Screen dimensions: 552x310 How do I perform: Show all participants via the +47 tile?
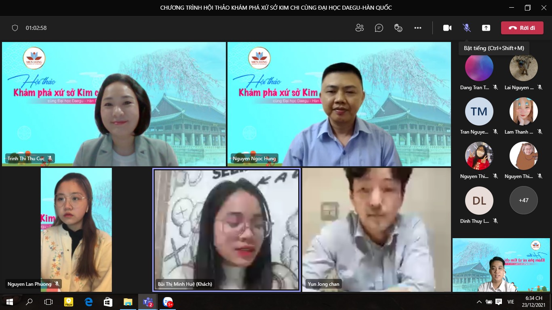coord(523,200)
